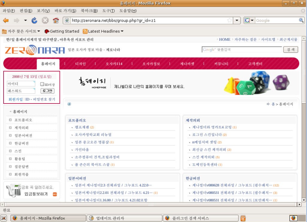Click the vertical scrollbar on the page
The height and width of the screenshot is (222, 307).
[x=304, y=120]
